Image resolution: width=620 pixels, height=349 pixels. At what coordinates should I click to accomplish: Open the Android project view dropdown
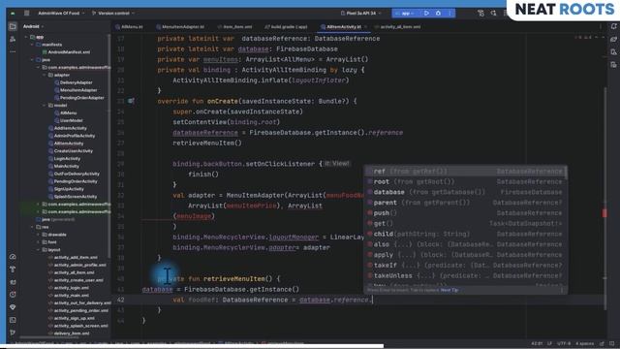33,26
